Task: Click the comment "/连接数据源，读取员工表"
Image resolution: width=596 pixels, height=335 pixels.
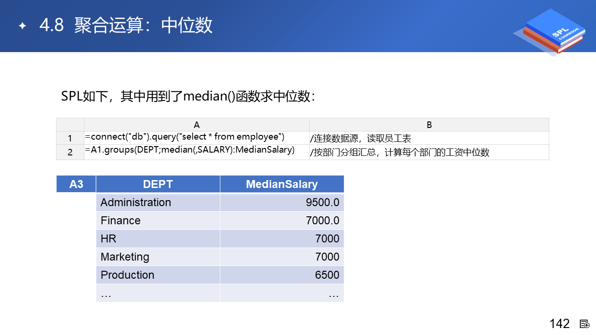Action: point(361,139)
